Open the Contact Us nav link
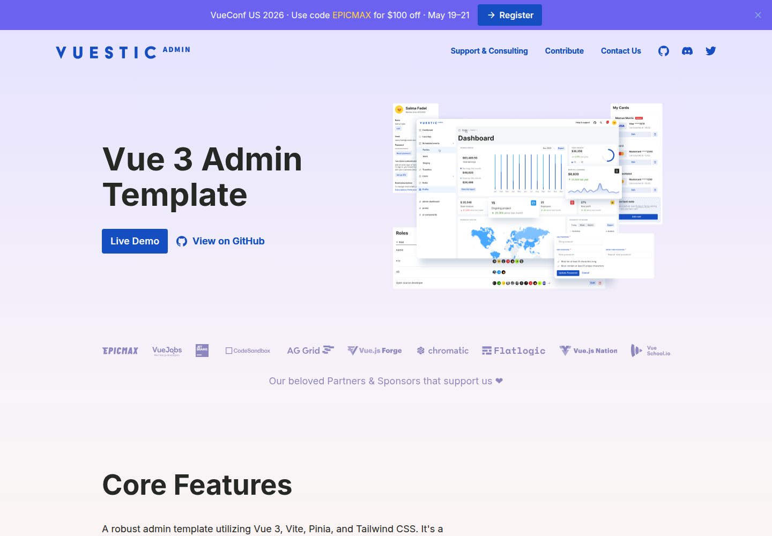772x536 pixels. click(x=621, y=51)
